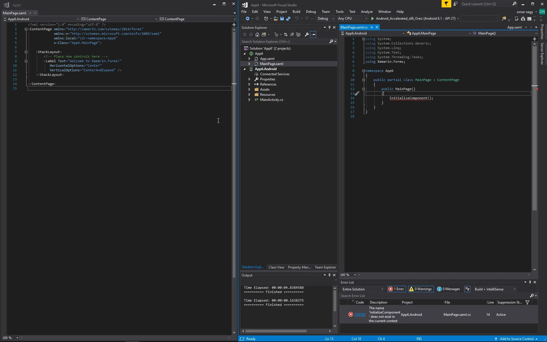Image resolution: width=547 pixels, height=342 pixels.
Task: Open the File menu
Action: (244, 12)
